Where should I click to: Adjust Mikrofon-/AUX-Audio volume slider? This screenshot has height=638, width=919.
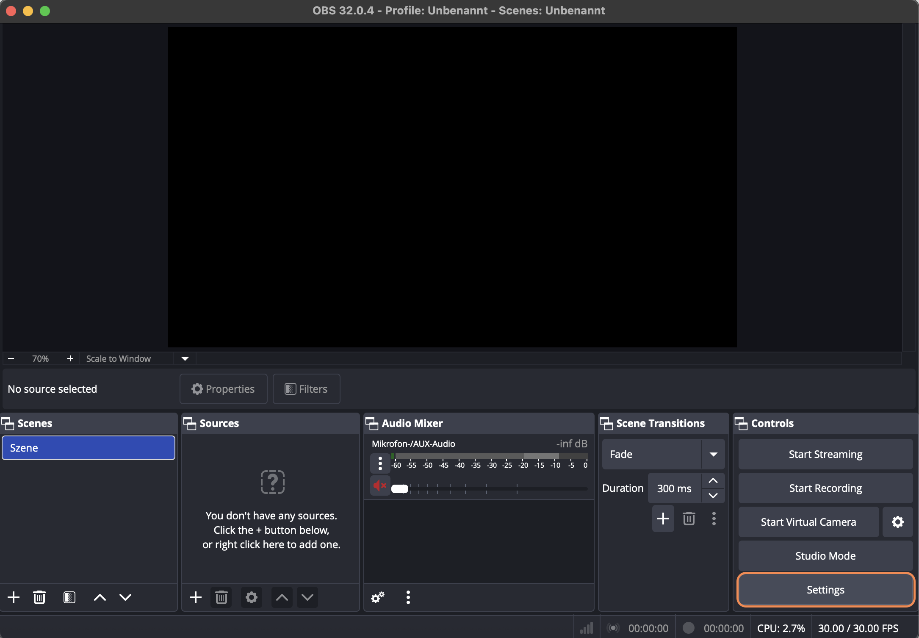[400, 488]
